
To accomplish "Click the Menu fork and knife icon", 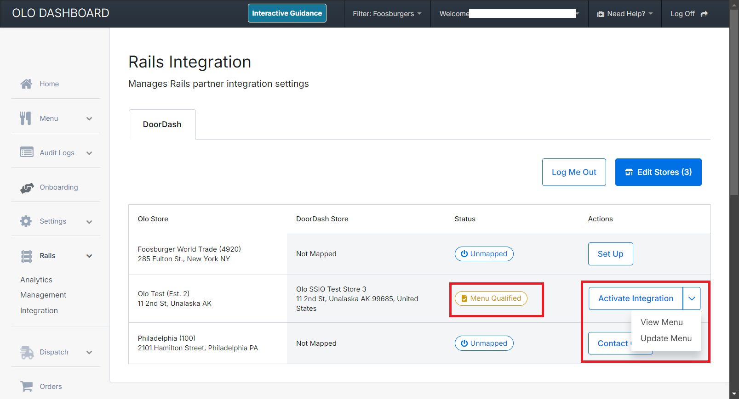I will (x=25, y=118).
